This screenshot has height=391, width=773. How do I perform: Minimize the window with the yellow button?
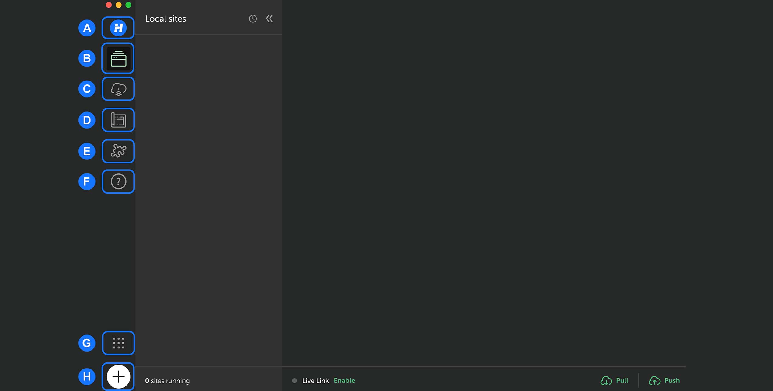click(x=119, y=5)
